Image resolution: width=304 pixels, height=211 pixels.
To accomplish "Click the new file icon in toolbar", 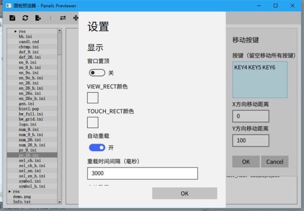I will tap(13, 18).
